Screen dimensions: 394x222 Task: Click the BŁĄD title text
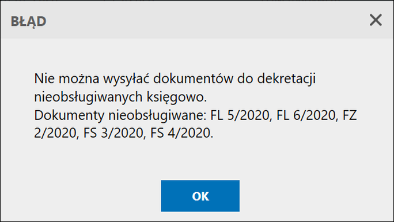28,21
